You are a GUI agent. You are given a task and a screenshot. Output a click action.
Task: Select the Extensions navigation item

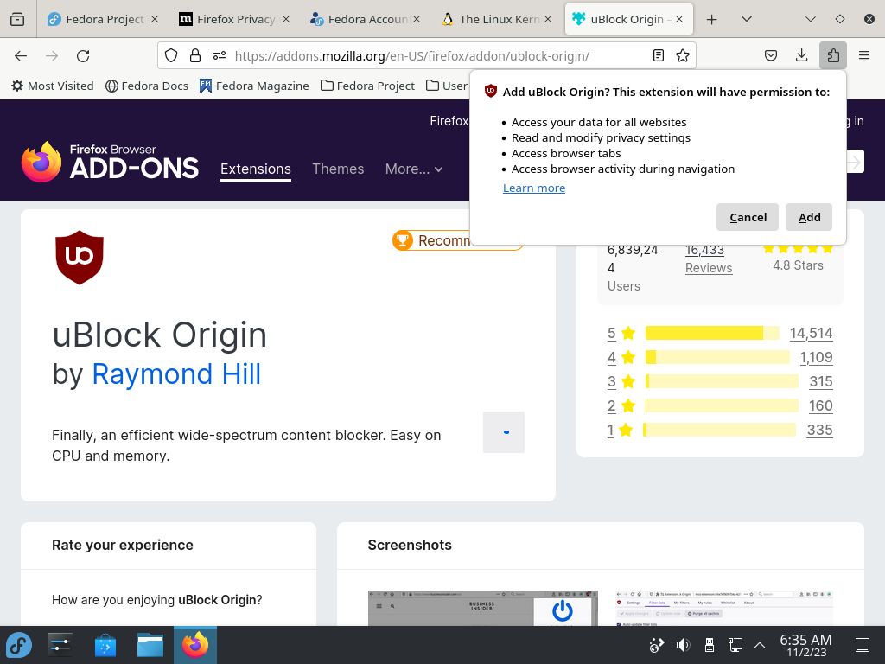[x=256, y=169]
